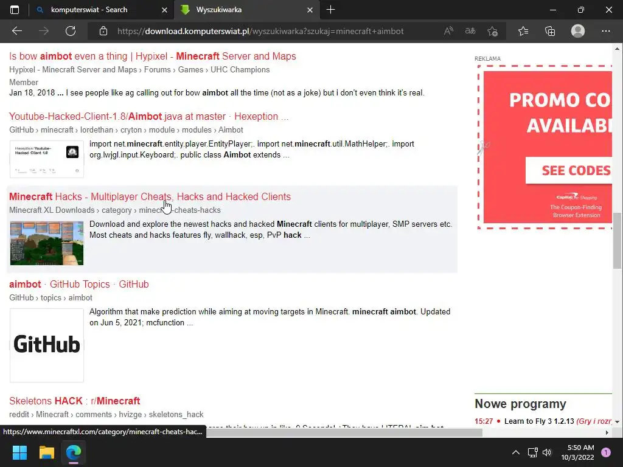Add this page to favorites

coord(492,31)
